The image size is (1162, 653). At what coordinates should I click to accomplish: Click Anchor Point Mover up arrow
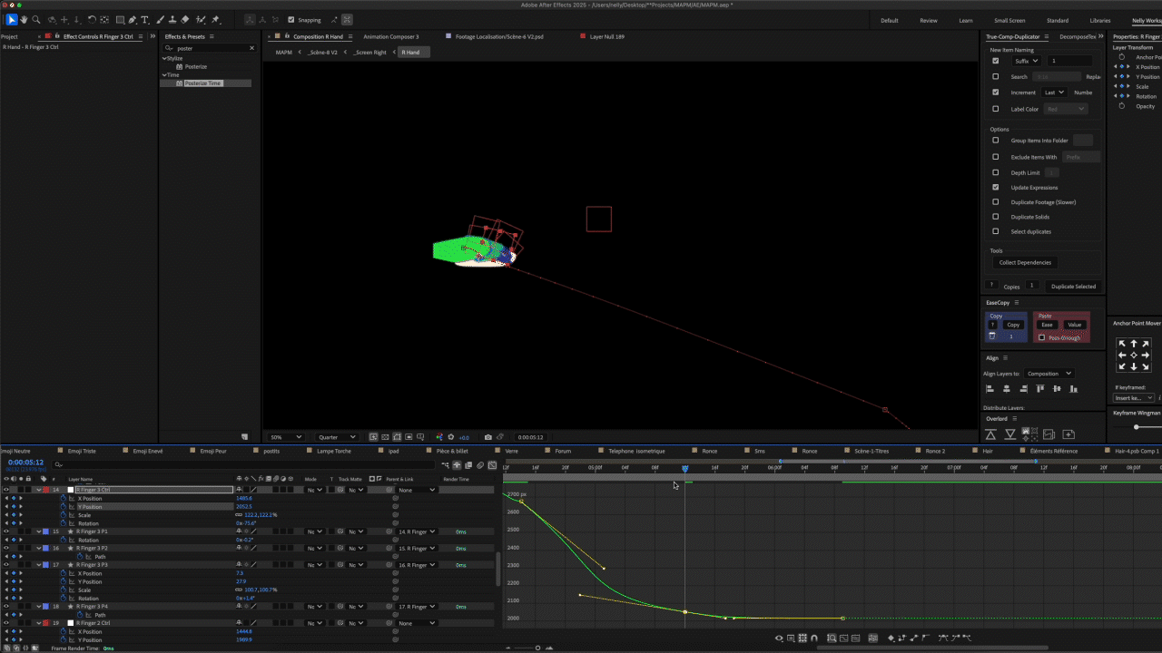1134,344
